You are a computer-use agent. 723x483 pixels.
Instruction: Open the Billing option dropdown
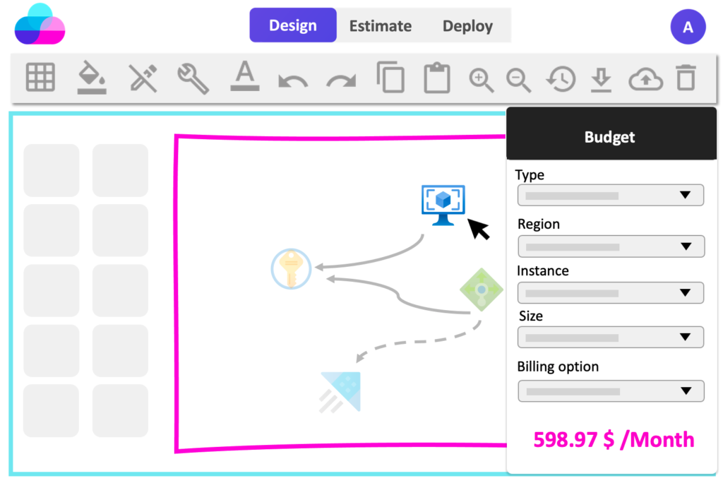pos(611,391)
